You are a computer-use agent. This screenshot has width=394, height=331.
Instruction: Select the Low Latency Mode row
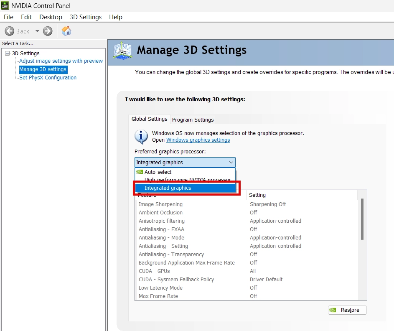point(160,288)
